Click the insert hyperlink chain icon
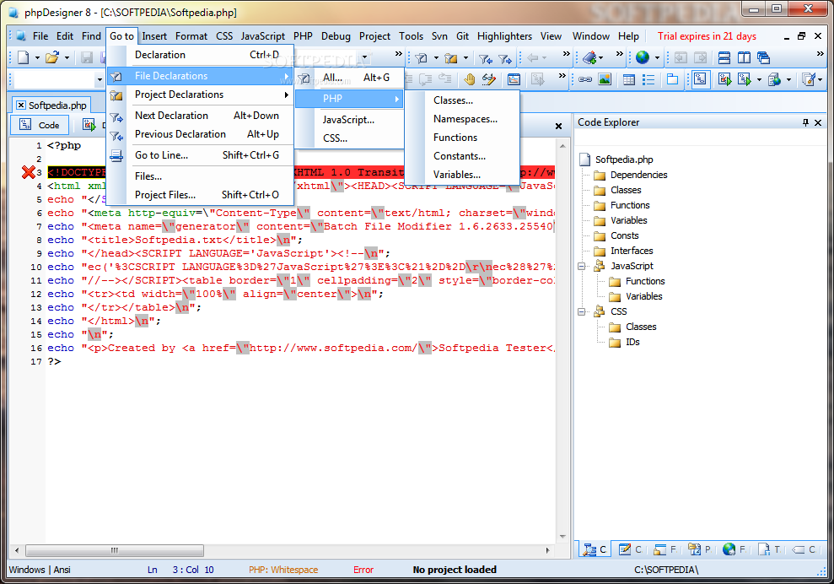Viewport: 834px width, 584px height. [x=585, y=80]
